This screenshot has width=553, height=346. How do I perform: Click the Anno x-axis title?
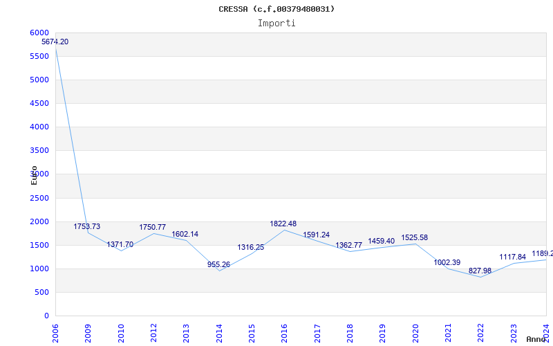(x=536, y=339)
